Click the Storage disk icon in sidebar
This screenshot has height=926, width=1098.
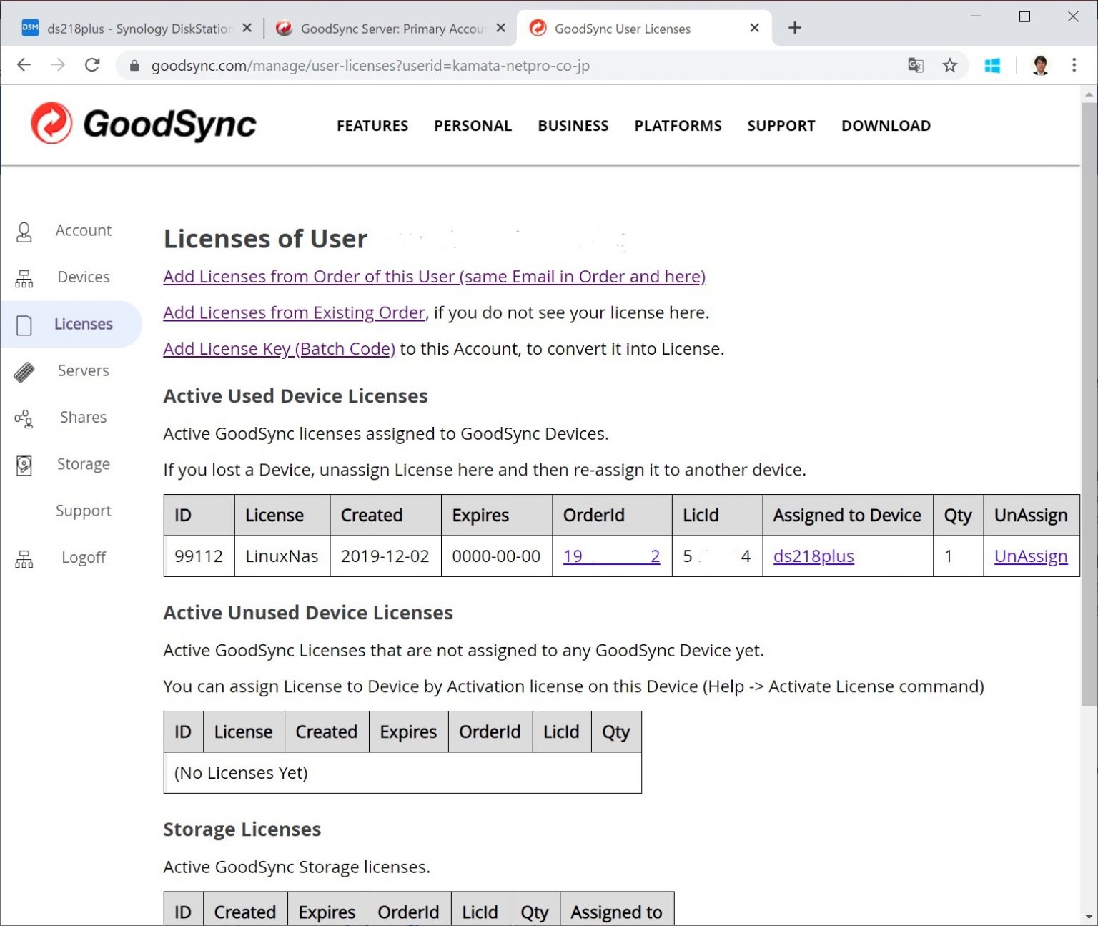tap(24, 466)
